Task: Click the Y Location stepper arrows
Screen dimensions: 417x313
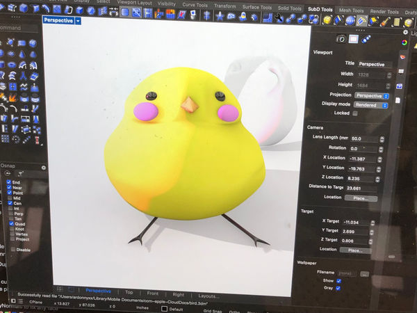Action: tap(379, 169)
